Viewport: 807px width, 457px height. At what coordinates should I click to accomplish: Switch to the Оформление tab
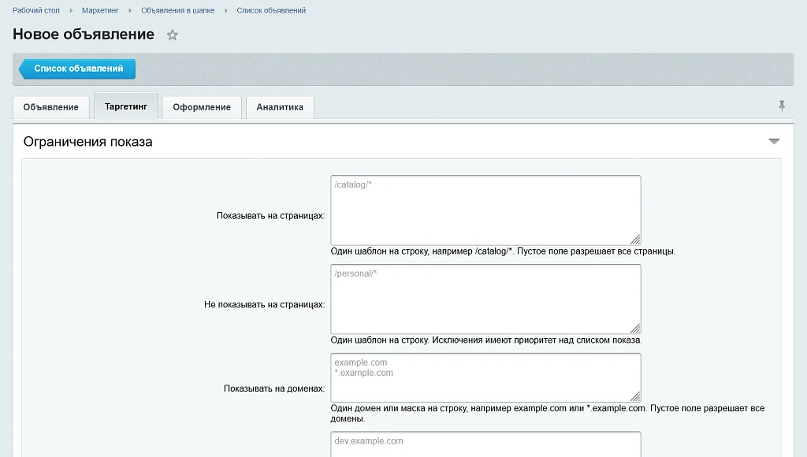click(202, 107)
